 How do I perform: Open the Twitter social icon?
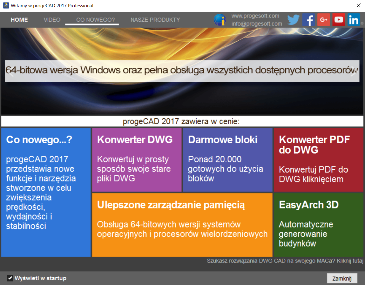294,20
